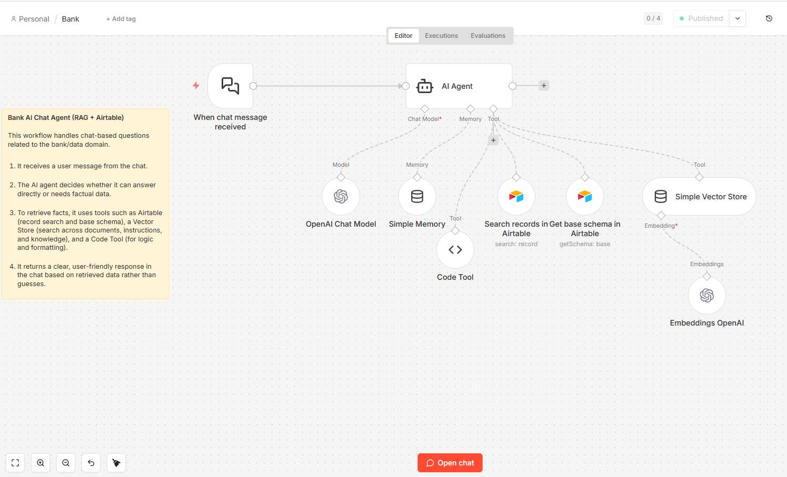Open the OpenAI Chat Model node

pyautogui.click(x=341, y=197)
